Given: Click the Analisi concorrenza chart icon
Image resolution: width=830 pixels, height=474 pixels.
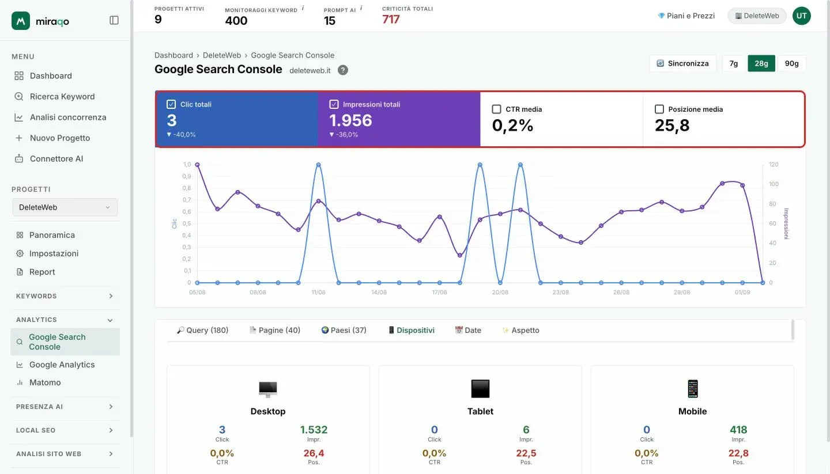Looking at the screenshot, I should (x=19, y=117).
